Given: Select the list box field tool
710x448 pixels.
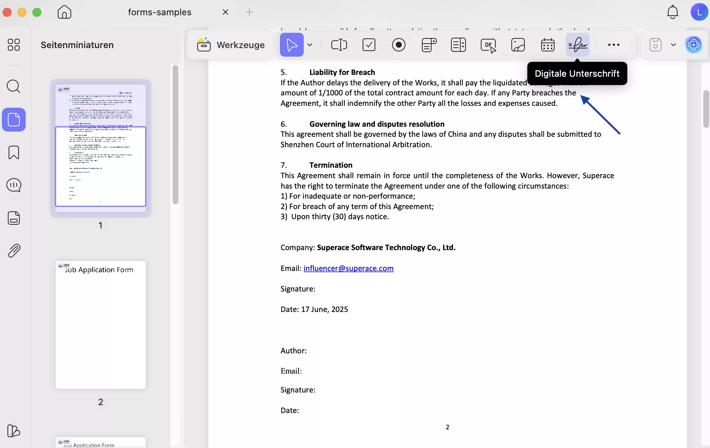Looking at the screenshot, I should click(x=459, y=45).
